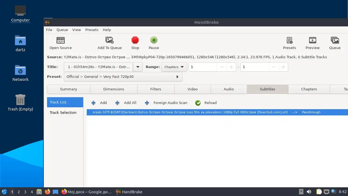The image size is (348, 196).
Task: Open the View menu
Action: click(76, 30)
